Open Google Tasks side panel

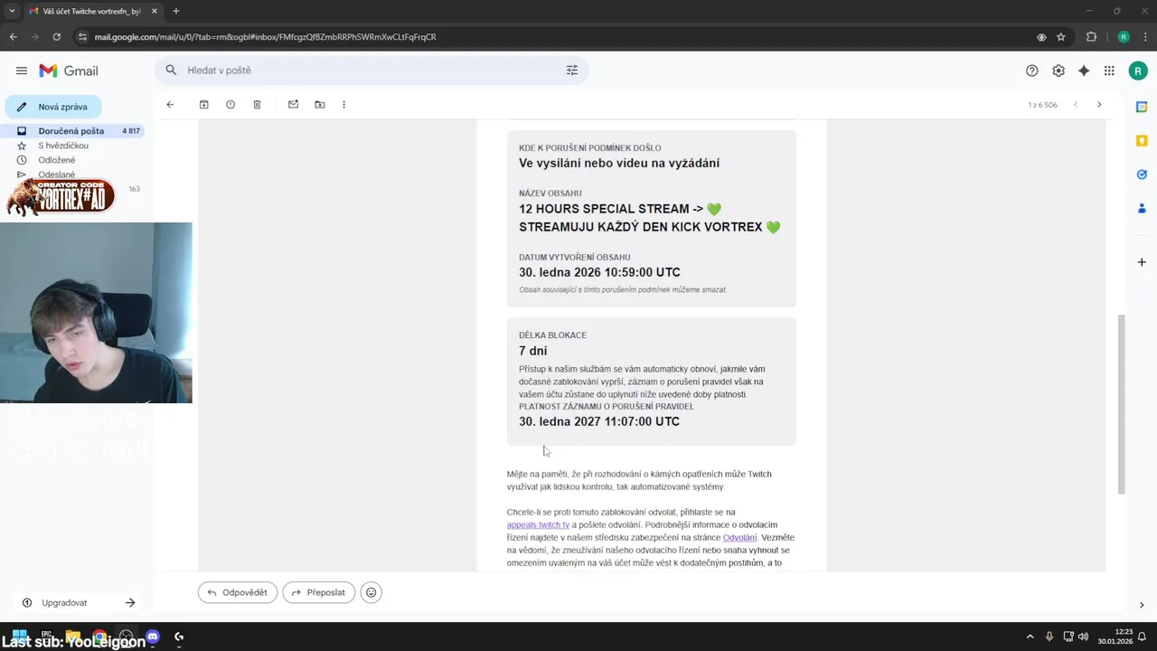pyautogui.click(x=1142, y=175)
